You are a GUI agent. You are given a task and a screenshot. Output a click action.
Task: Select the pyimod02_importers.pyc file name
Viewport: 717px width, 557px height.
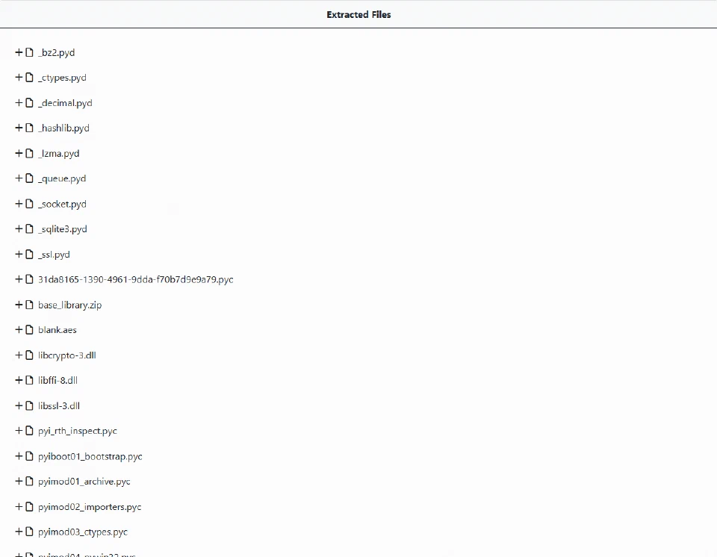tap(90, 507)
